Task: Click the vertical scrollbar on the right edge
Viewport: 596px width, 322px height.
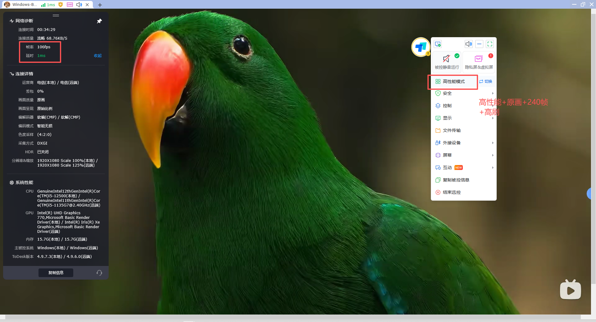Action: tap(594, 149)
